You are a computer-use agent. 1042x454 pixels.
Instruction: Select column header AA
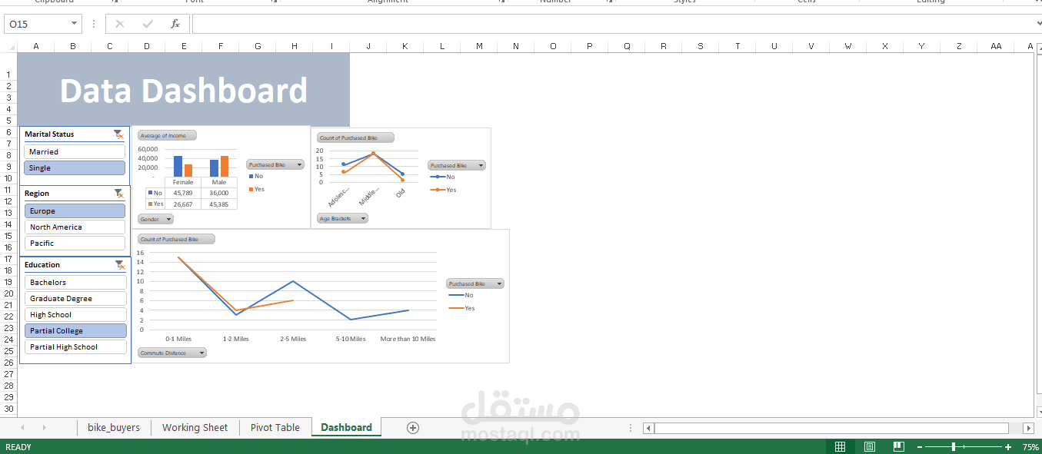[x=996, y=46]
